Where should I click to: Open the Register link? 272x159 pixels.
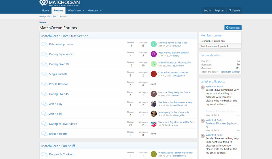[x=219, y=10]
